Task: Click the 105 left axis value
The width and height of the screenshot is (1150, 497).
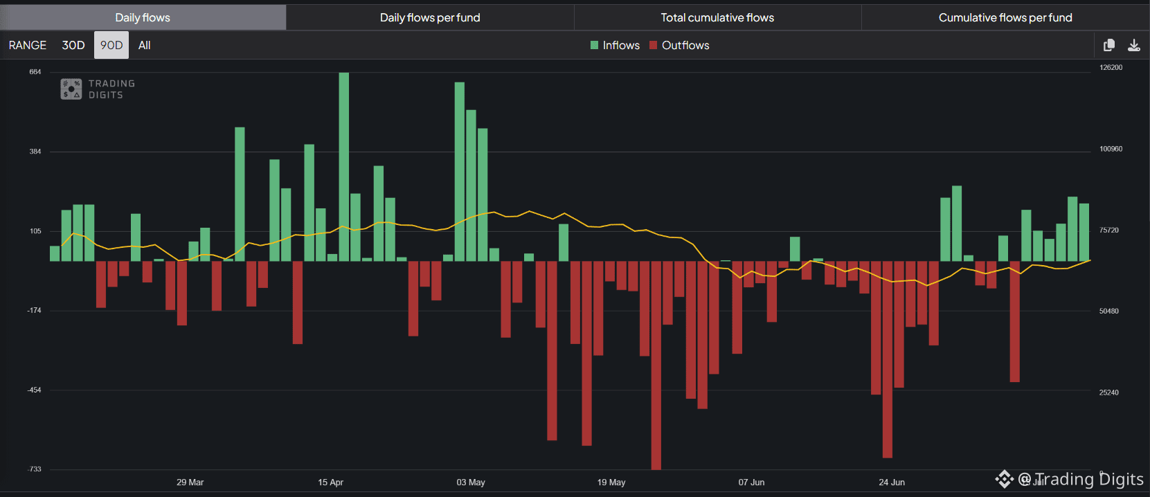Action: coord(35,231)
